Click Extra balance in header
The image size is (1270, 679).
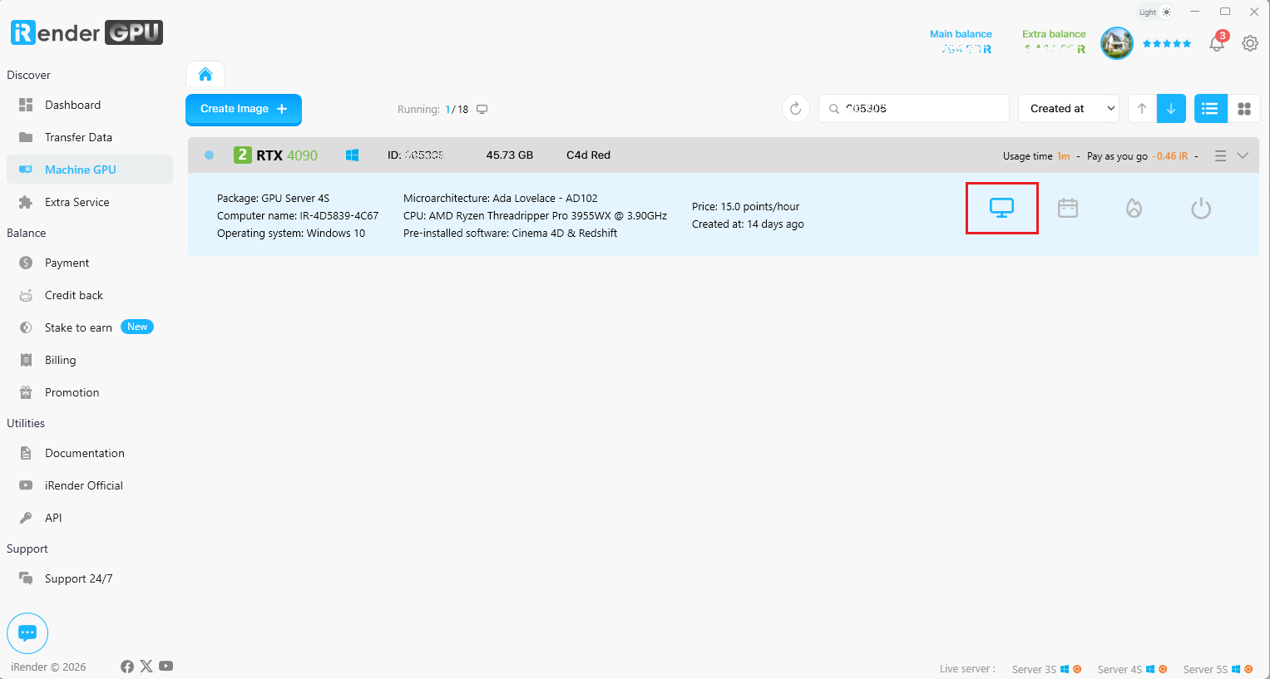click(1054, 42)
